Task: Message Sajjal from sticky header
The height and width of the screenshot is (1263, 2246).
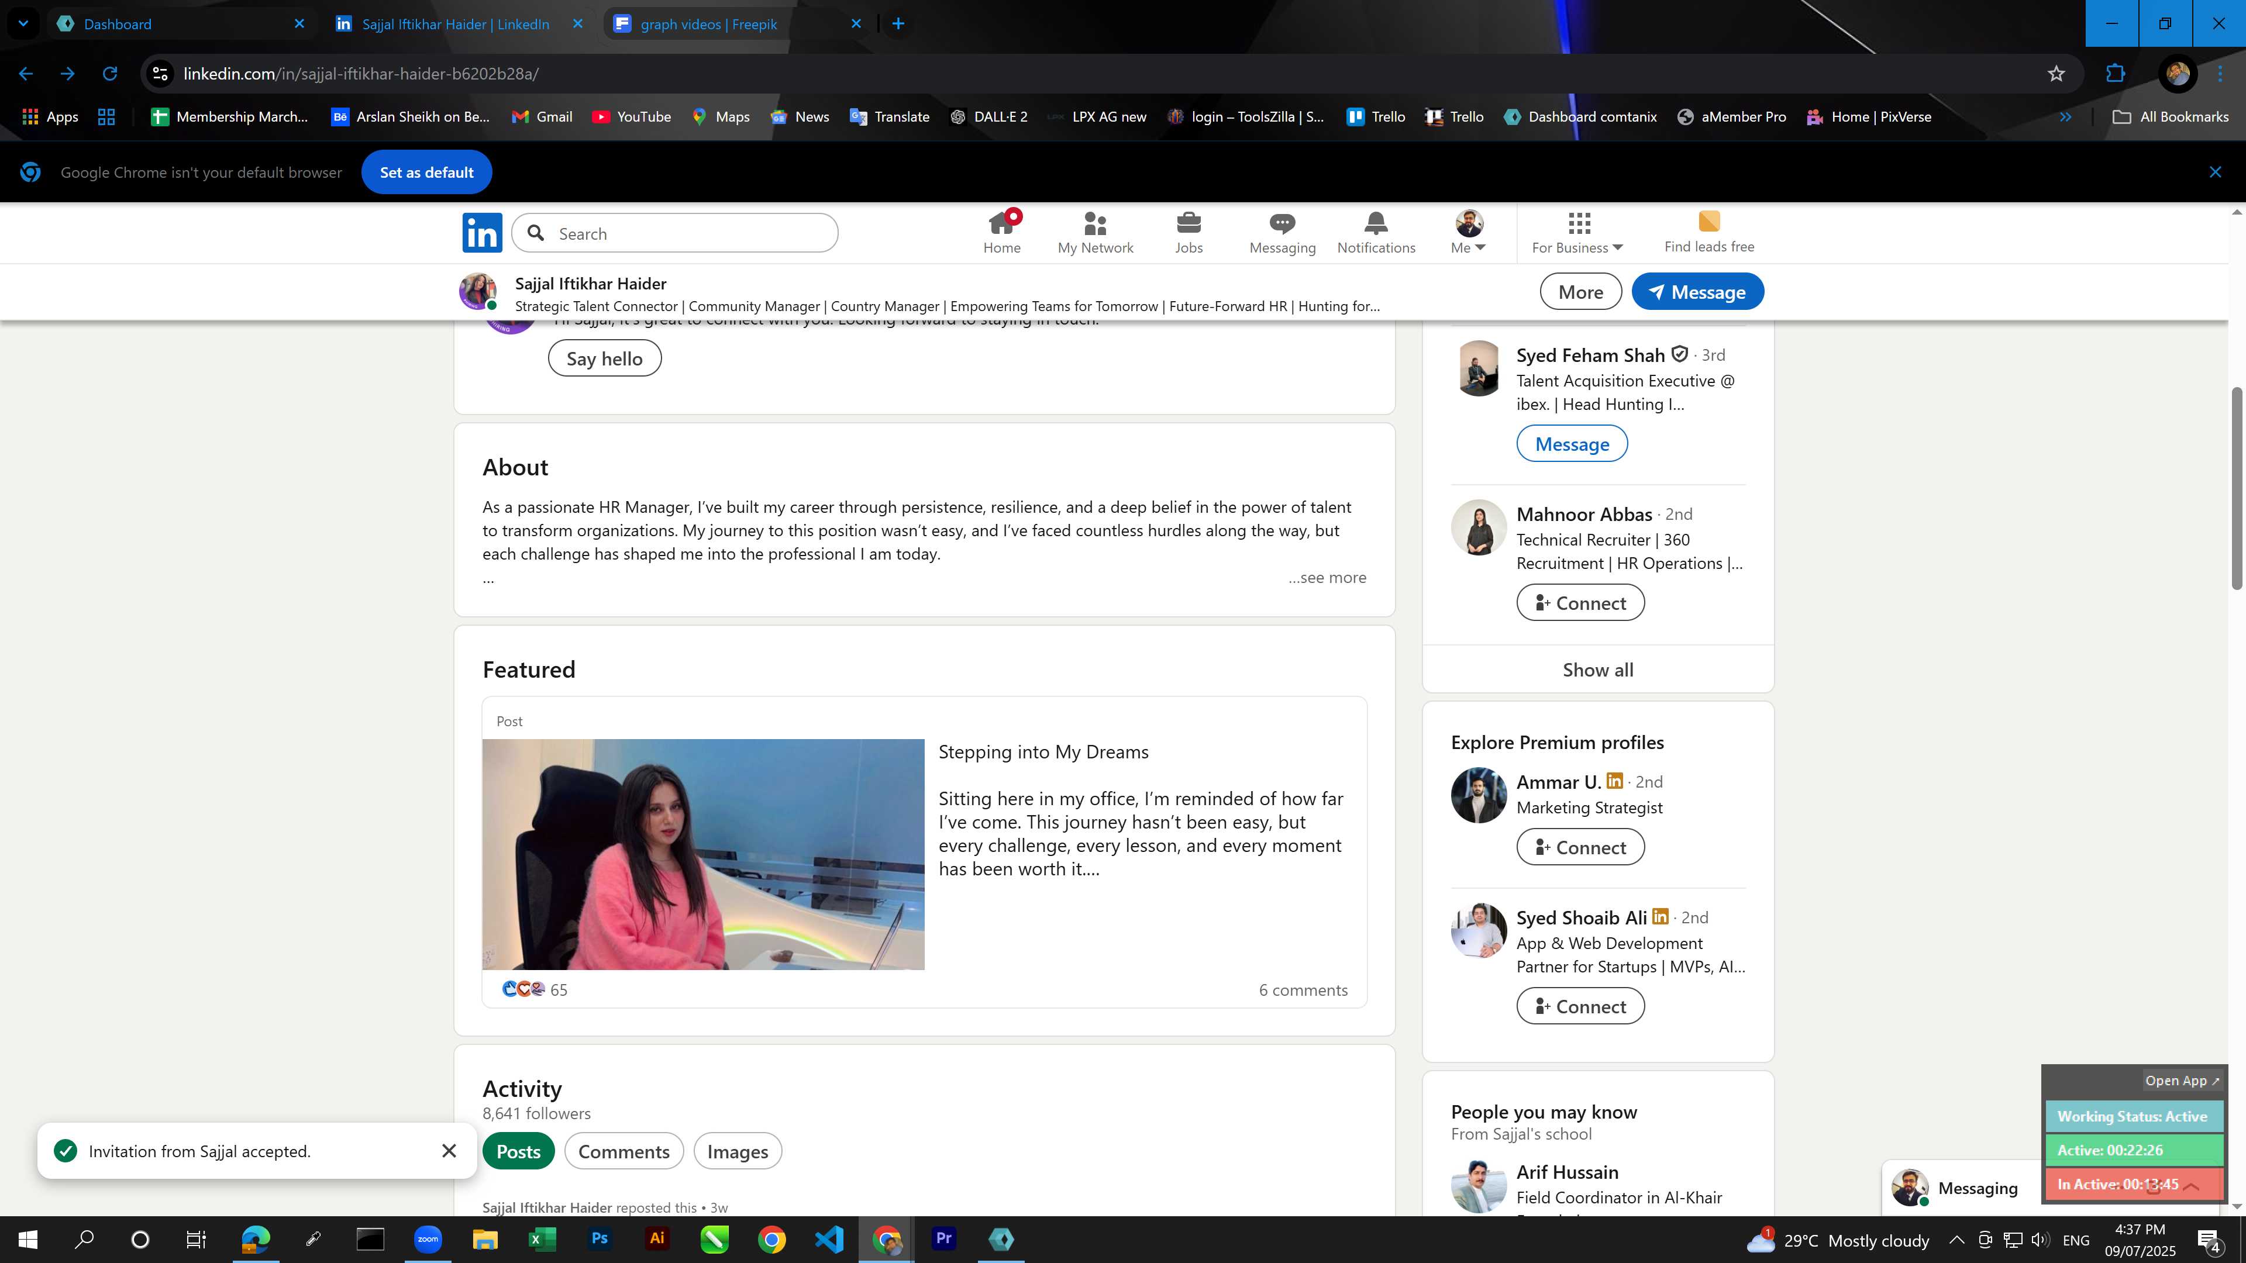Action: click(1697, 292)
